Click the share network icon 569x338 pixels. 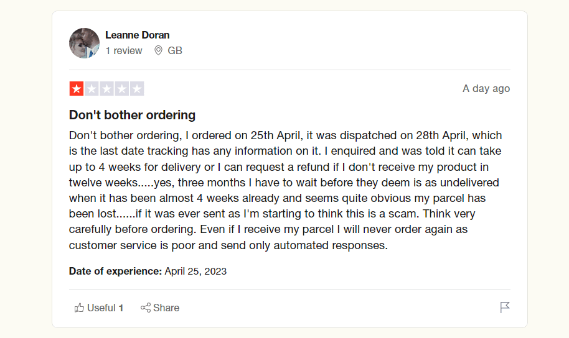click(x=146, y=308)
